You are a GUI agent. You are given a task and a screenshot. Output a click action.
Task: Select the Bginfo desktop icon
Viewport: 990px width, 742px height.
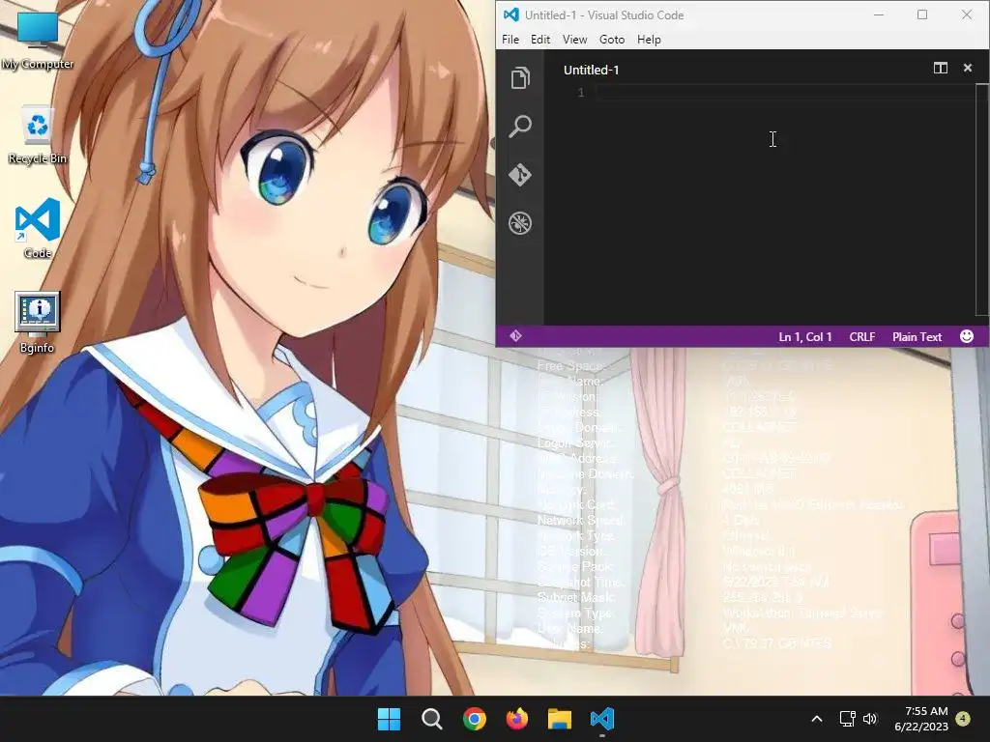38,323
